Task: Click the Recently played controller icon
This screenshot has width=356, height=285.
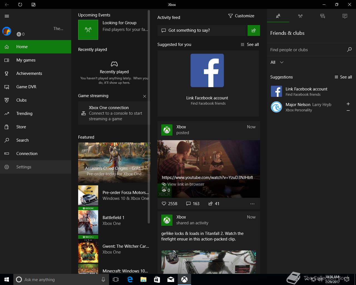Action: coord(114,64)
